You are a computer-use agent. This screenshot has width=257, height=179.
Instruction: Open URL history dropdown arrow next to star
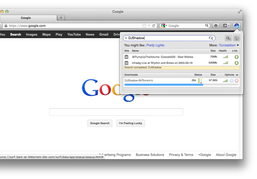pos(149,25)
